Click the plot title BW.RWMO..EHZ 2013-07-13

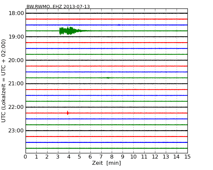58,7
